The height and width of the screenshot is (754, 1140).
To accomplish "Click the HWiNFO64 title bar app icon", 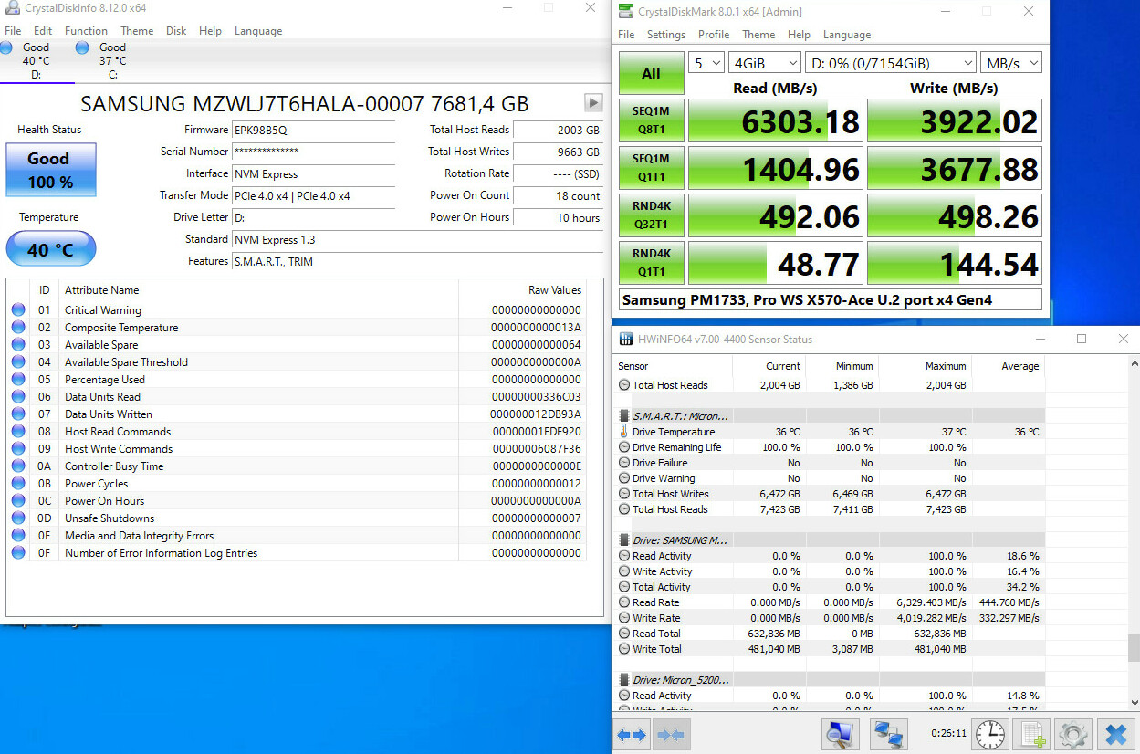I will [626, 339].
